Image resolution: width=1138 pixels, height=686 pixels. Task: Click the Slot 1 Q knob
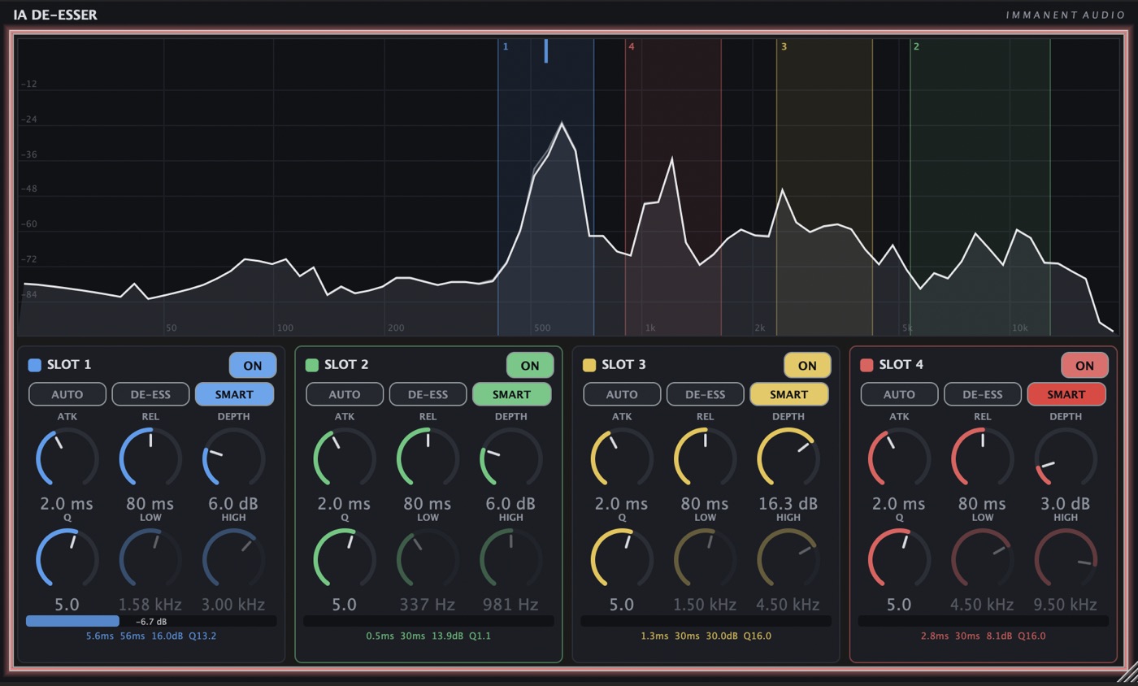coord(67,559)
